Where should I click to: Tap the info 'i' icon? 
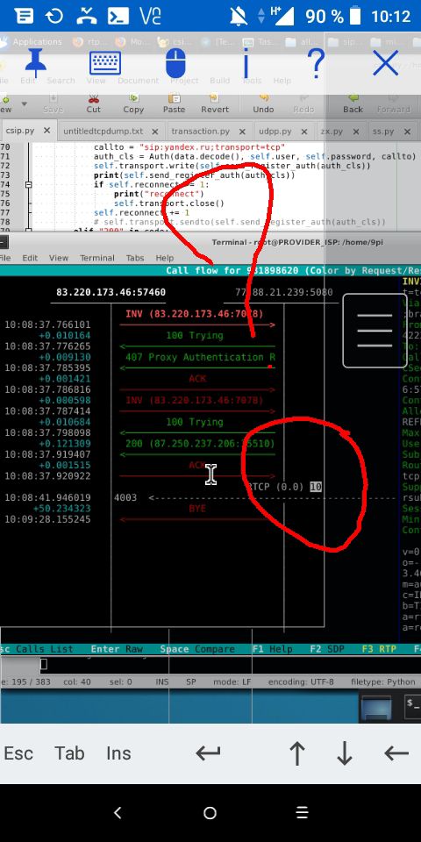pyautogui.click(x=246, y=63)
